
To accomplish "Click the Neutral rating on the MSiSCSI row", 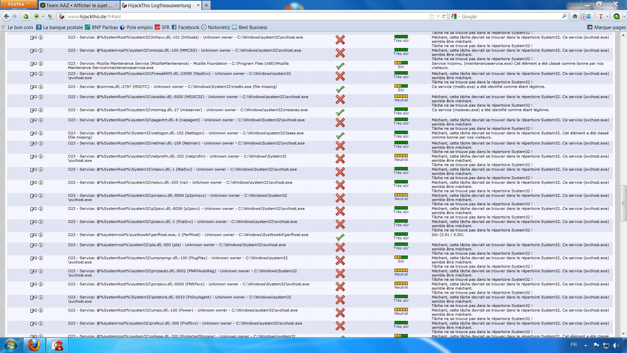I will pos(401,100).
